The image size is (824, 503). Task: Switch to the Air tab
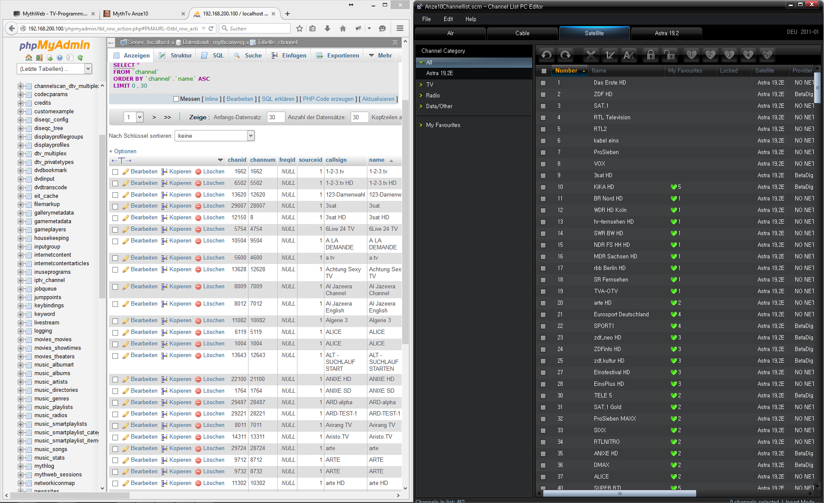tap(450, 33)
